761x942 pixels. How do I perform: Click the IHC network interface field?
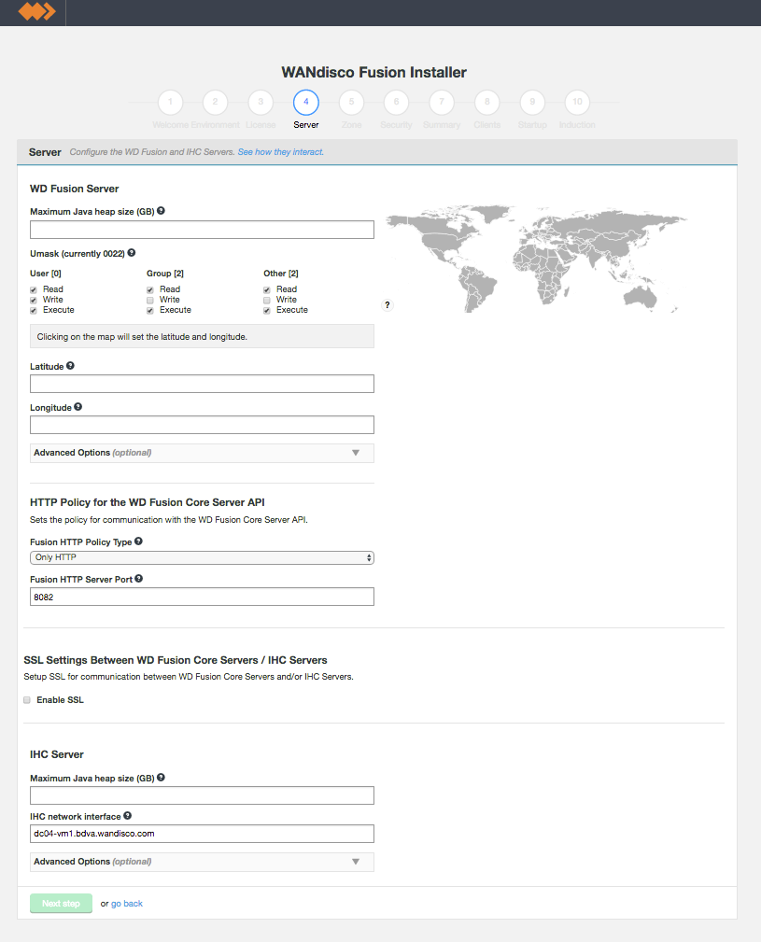(202, 834)
